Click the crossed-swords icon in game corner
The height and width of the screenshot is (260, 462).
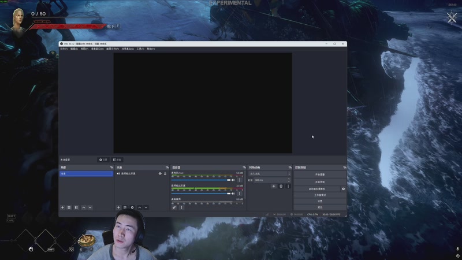click(x=452, y=17)
